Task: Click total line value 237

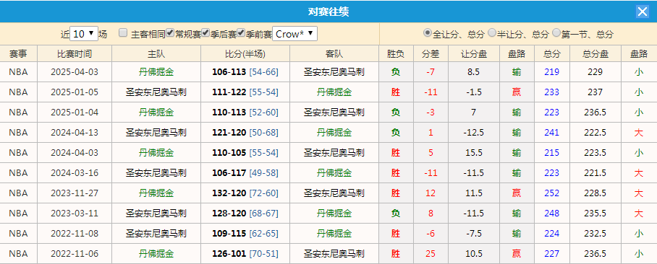Action: (x=595, y=92)
